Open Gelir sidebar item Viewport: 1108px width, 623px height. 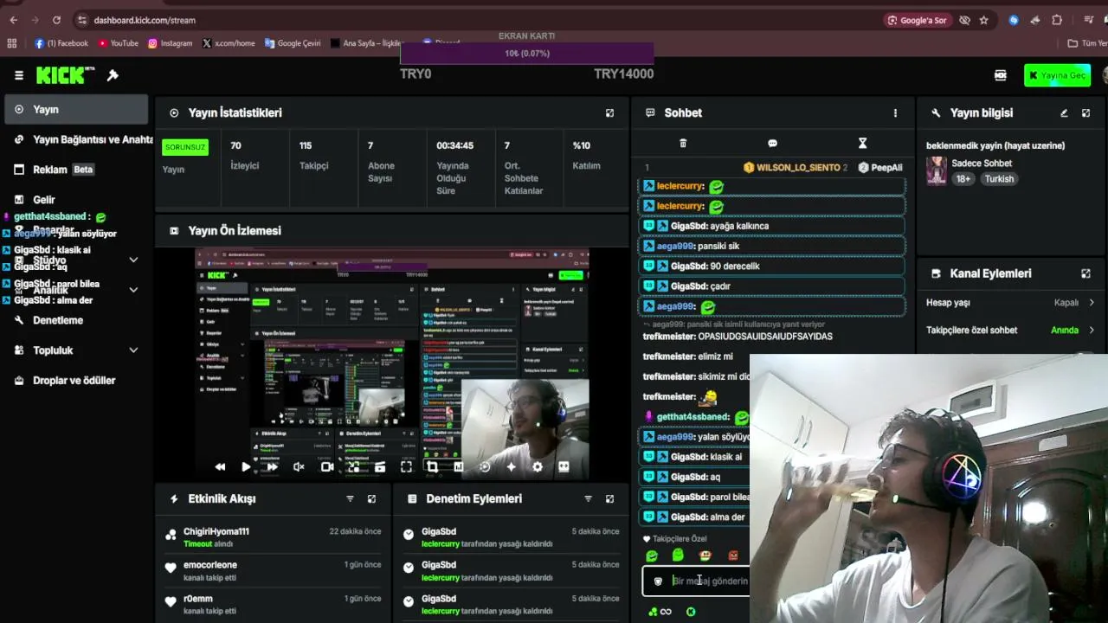pyautogui.click(x=75, y=200)
